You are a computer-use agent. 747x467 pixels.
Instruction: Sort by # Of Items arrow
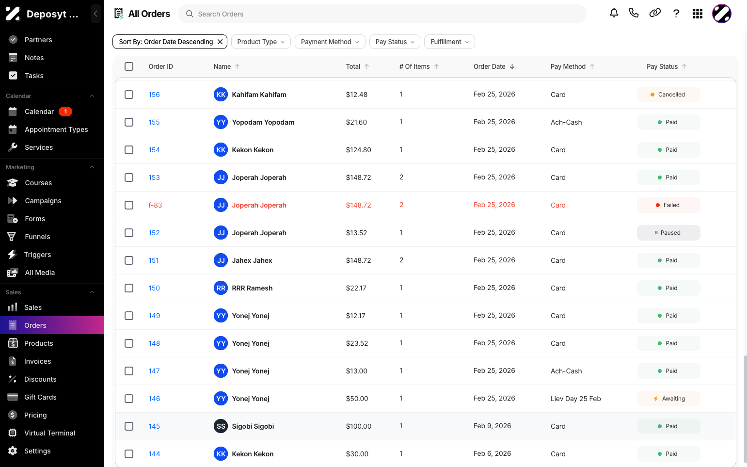pyautogui.click(x=437, y=66)
